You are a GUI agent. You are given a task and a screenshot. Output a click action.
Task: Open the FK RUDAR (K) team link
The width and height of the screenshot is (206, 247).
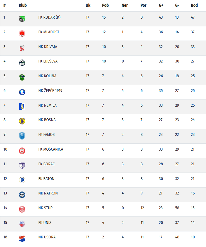pyautogui.click(x=49, y=17)
